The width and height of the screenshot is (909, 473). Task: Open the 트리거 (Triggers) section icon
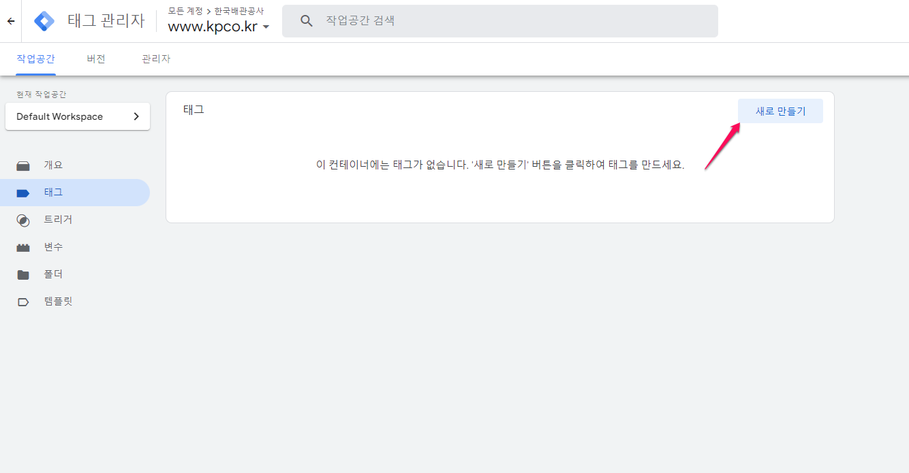(x=23, y=219)
